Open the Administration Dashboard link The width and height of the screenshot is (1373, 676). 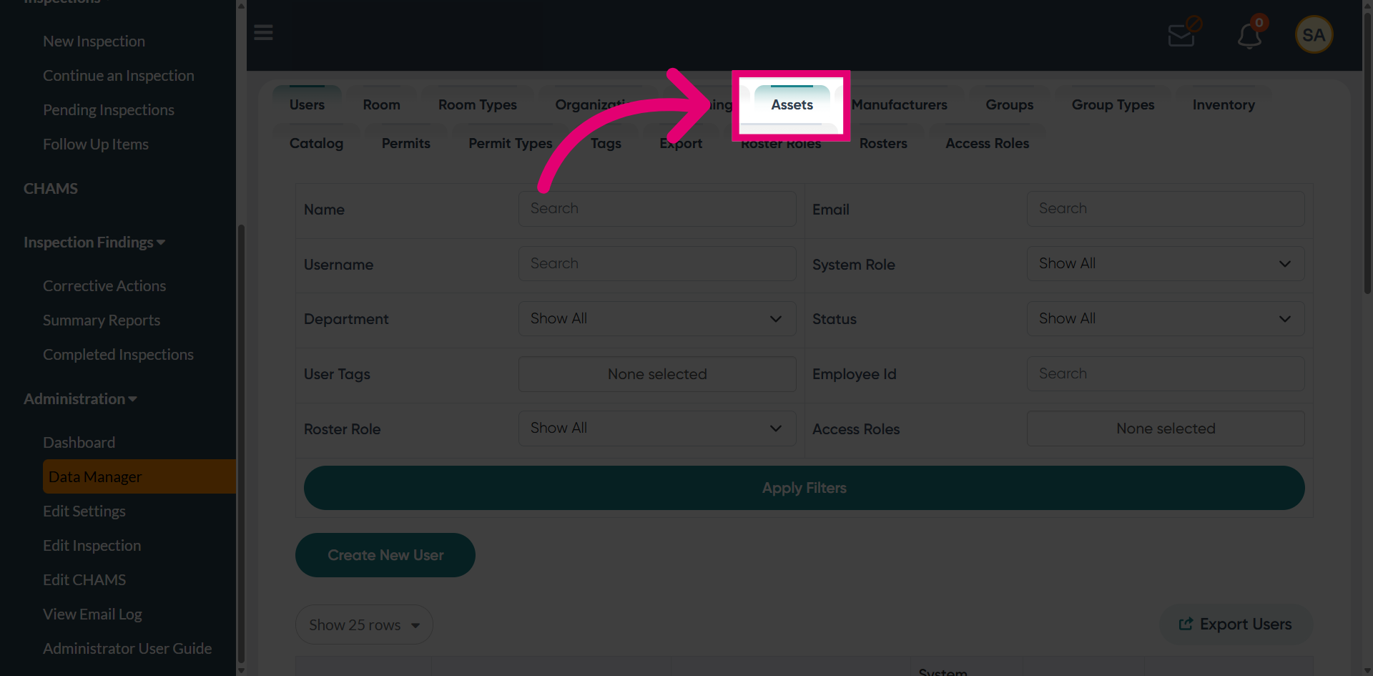pos(79,443)
